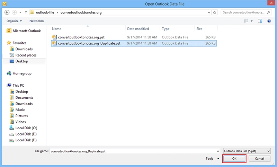Select file convertoutlooktonotes.org_Duplicate.pst

point(134,43)
